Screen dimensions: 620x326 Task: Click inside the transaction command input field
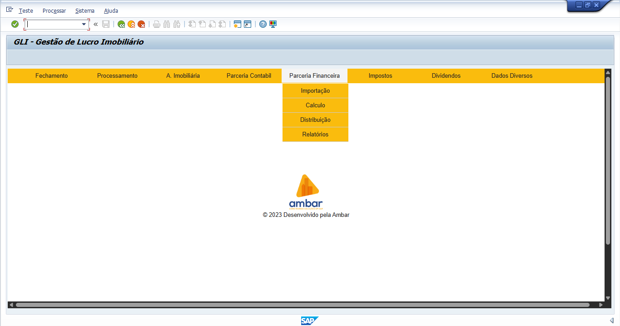click(53, 24)
